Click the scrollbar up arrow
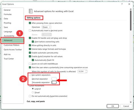134x110 pixels. click(x=131, y=9)
